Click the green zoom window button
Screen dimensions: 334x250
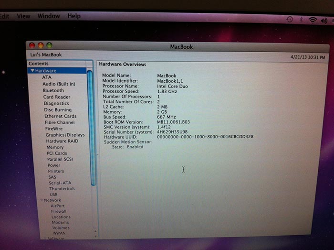pyautogui.click(x=50, y=45)
